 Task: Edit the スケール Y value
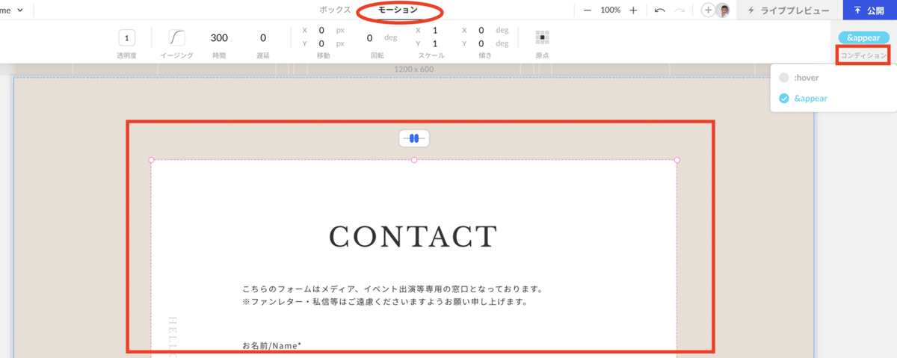click(435, 44)
